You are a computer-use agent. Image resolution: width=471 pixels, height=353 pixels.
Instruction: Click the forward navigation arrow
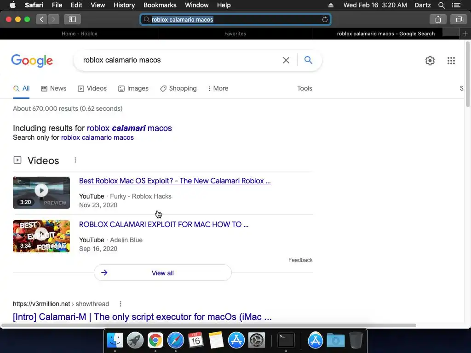(x=53, y=19)
